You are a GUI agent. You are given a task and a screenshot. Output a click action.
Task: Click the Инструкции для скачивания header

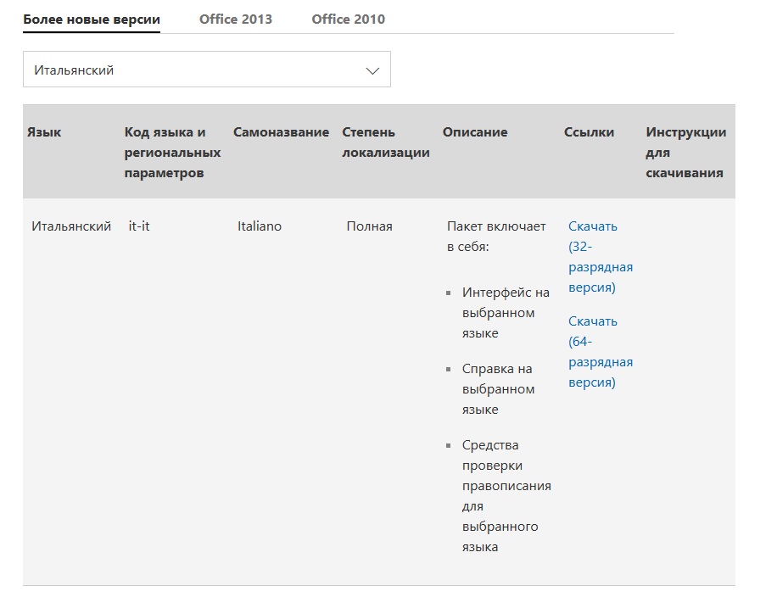(685, 153)
